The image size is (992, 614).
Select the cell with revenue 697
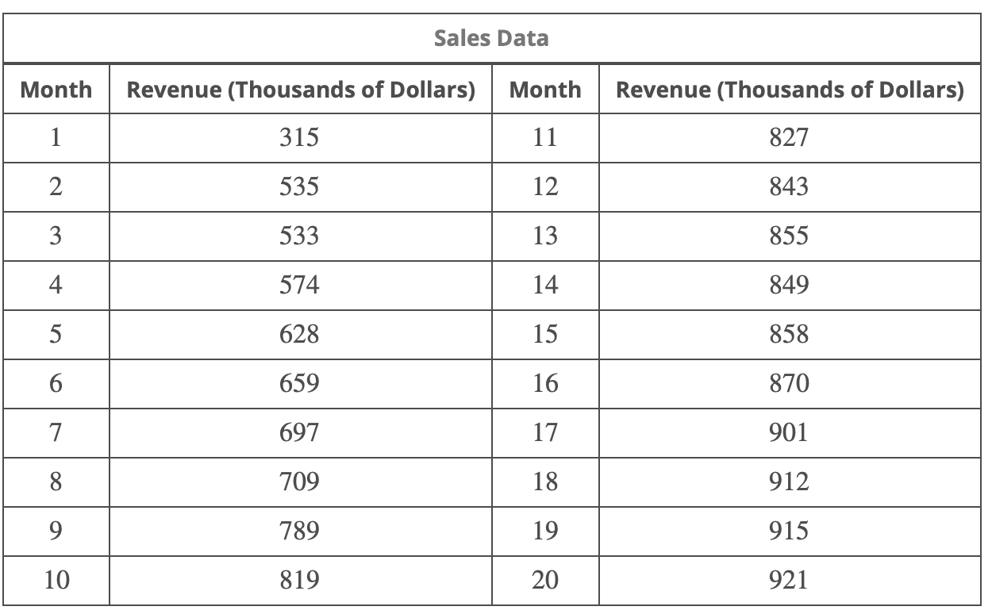click(x=300, y=433)
